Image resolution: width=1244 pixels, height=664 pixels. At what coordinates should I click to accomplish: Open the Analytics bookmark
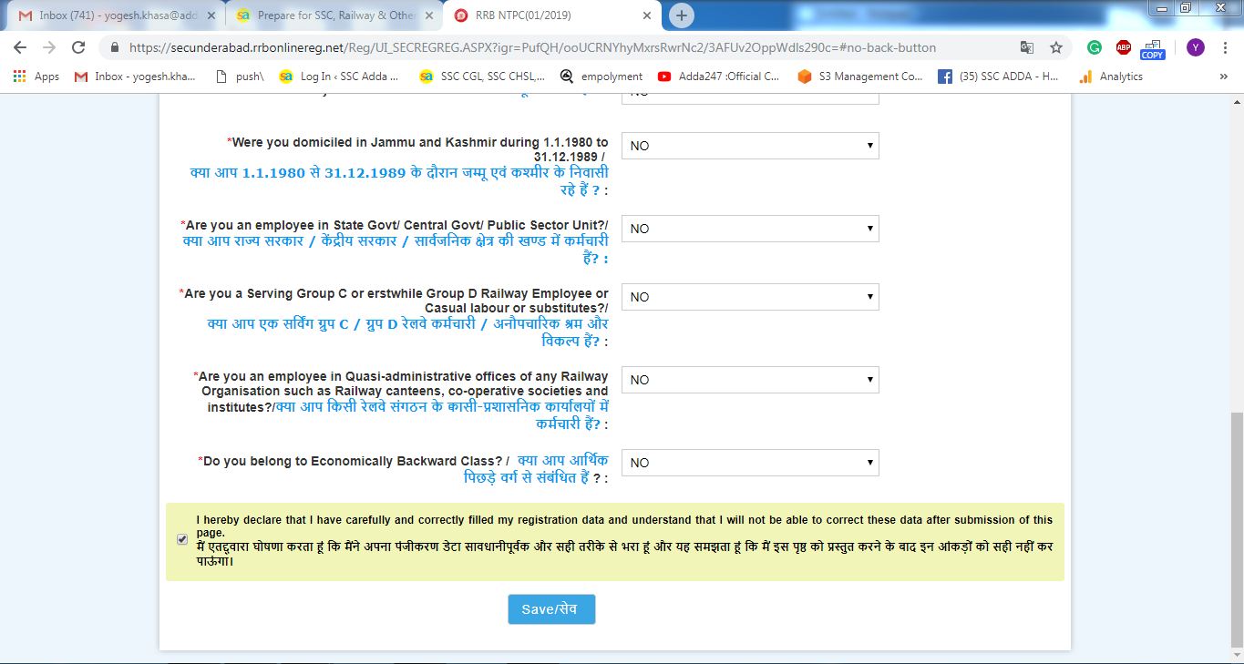coord(1110,77)
